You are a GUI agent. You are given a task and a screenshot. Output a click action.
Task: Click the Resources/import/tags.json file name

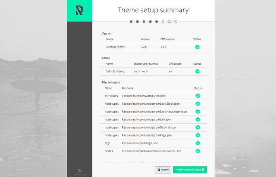pos(140,143)
